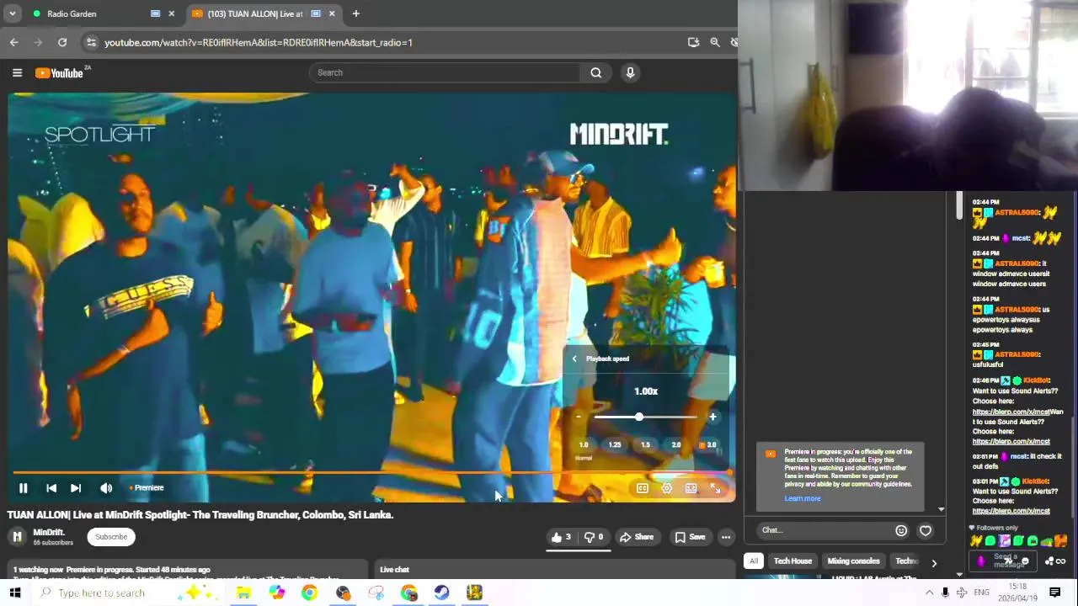This screenshot has height=606, width=1078.
Task: Like the video
Action: pos(561,537)
